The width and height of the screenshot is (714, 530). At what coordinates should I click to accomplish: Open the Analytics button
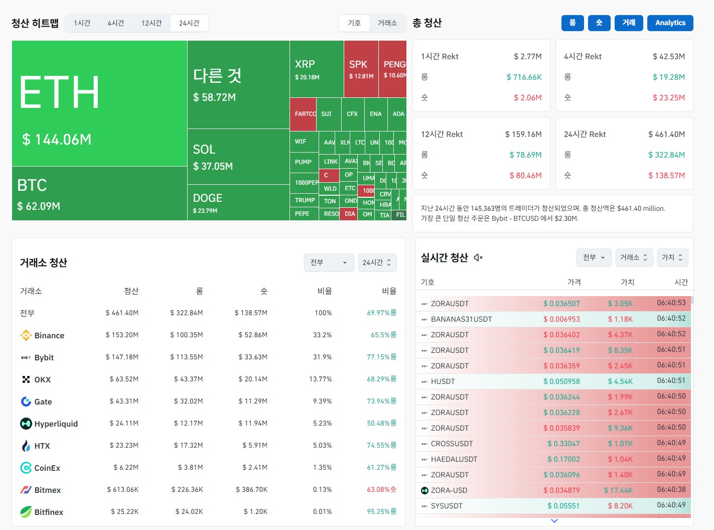(670, 23)
